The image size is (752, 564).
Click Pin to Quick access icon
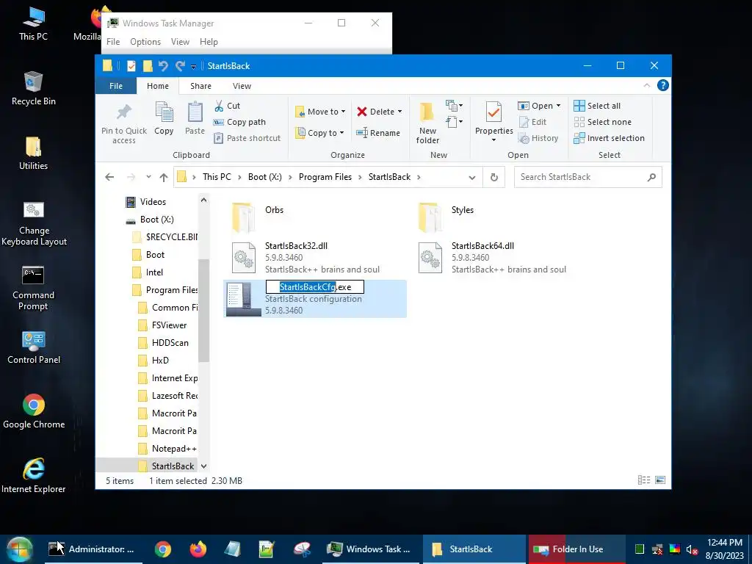click(x=124, y=113)
